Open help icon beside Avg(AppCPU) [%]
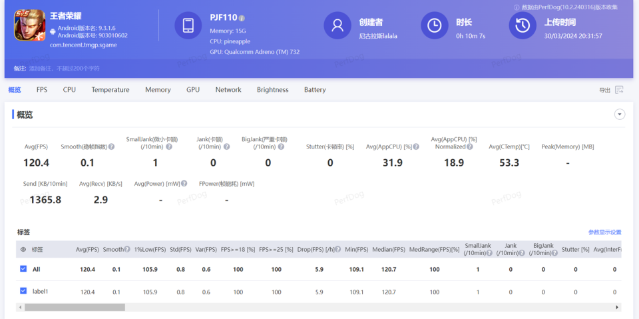Screen dimensions: 639x319 pyautogui.click(x=416, y=147)
